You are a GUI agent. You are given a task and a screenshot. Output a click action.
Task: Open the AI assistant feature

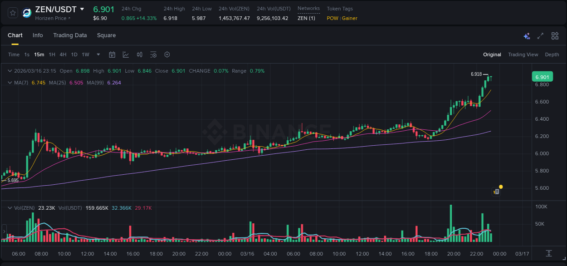tap(526, 35)
